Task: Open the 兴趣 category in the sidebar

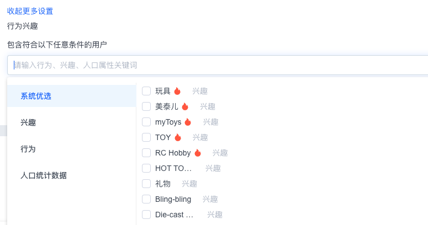Action: (71, 122)
